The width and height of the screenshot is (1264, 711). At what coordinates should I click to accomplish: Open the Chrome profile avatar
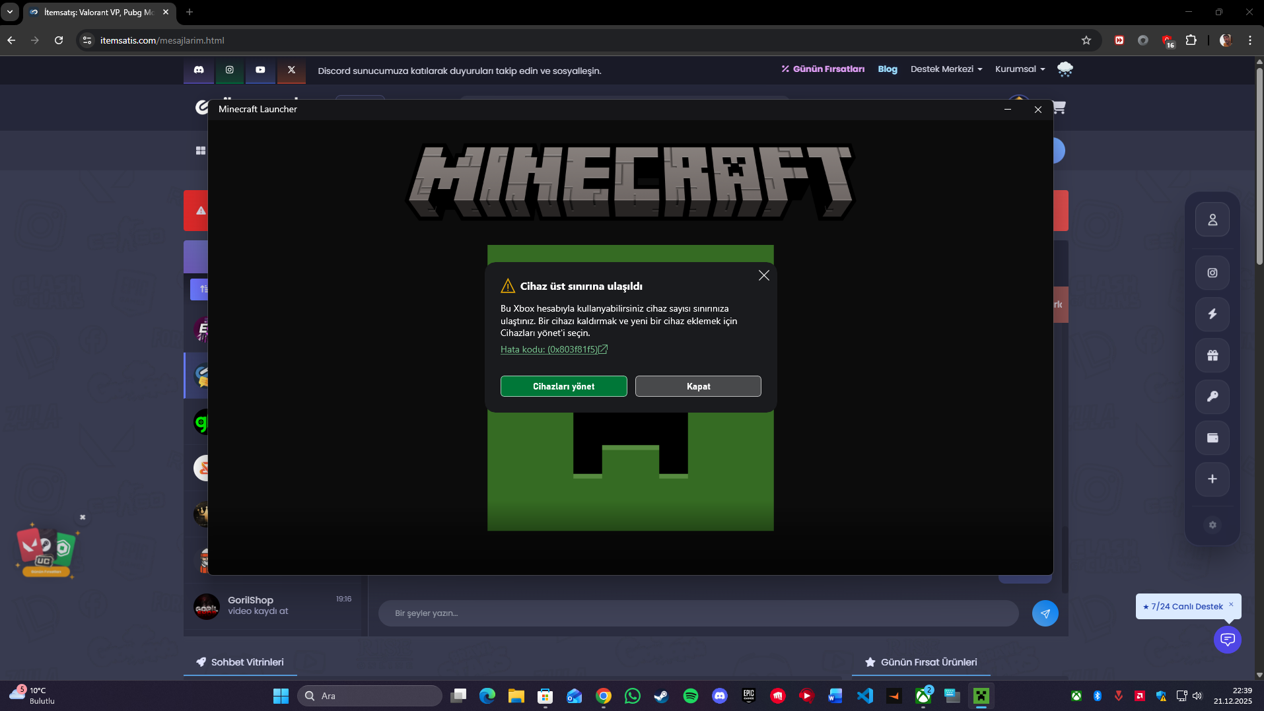click(x=1226, y=40)
